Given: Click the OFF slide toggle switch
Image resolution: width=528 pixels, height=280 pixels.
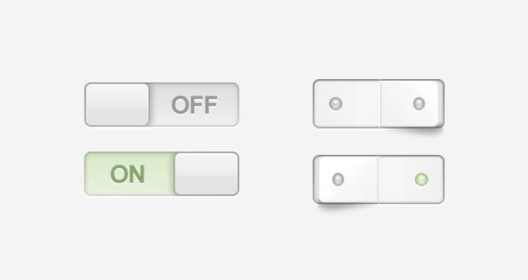Looking at the screenshot, I should (x=161, y=104).
